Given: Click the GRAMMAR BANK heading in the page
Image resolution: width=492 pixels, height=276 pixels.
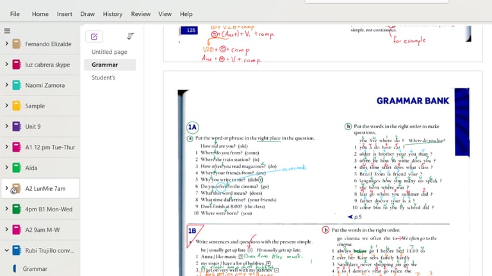Looking at the screenshot, I should coord(413,101).
